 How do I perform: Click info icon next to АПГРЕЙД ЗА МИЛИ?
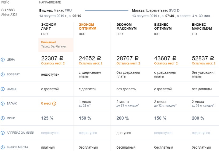click(3, 133)
